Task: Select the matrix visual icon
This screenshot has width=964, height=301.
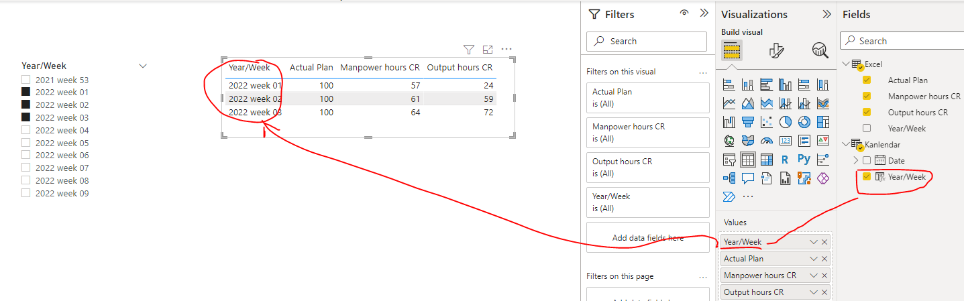Action: pos(767,160)
